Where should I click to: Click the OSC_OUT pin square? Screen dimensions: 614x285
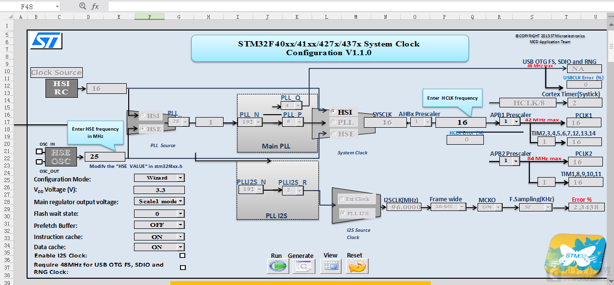pos(40,163)
